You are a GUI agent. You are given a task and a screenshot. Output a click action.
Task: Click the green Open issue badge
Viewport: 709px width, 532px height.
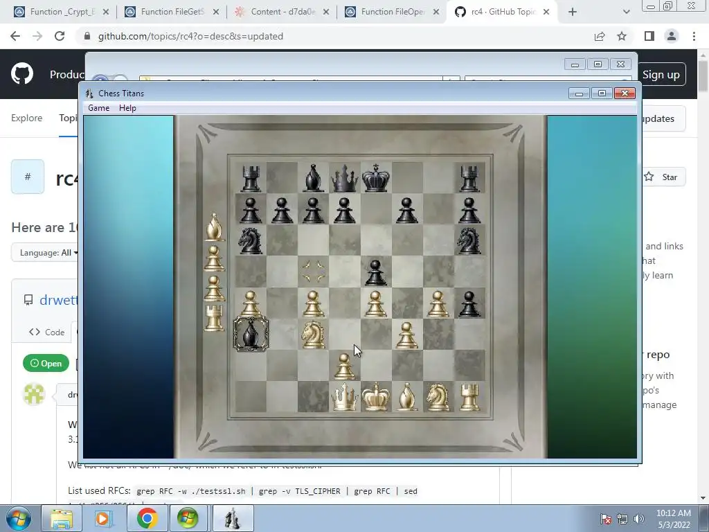pos(46,363)
